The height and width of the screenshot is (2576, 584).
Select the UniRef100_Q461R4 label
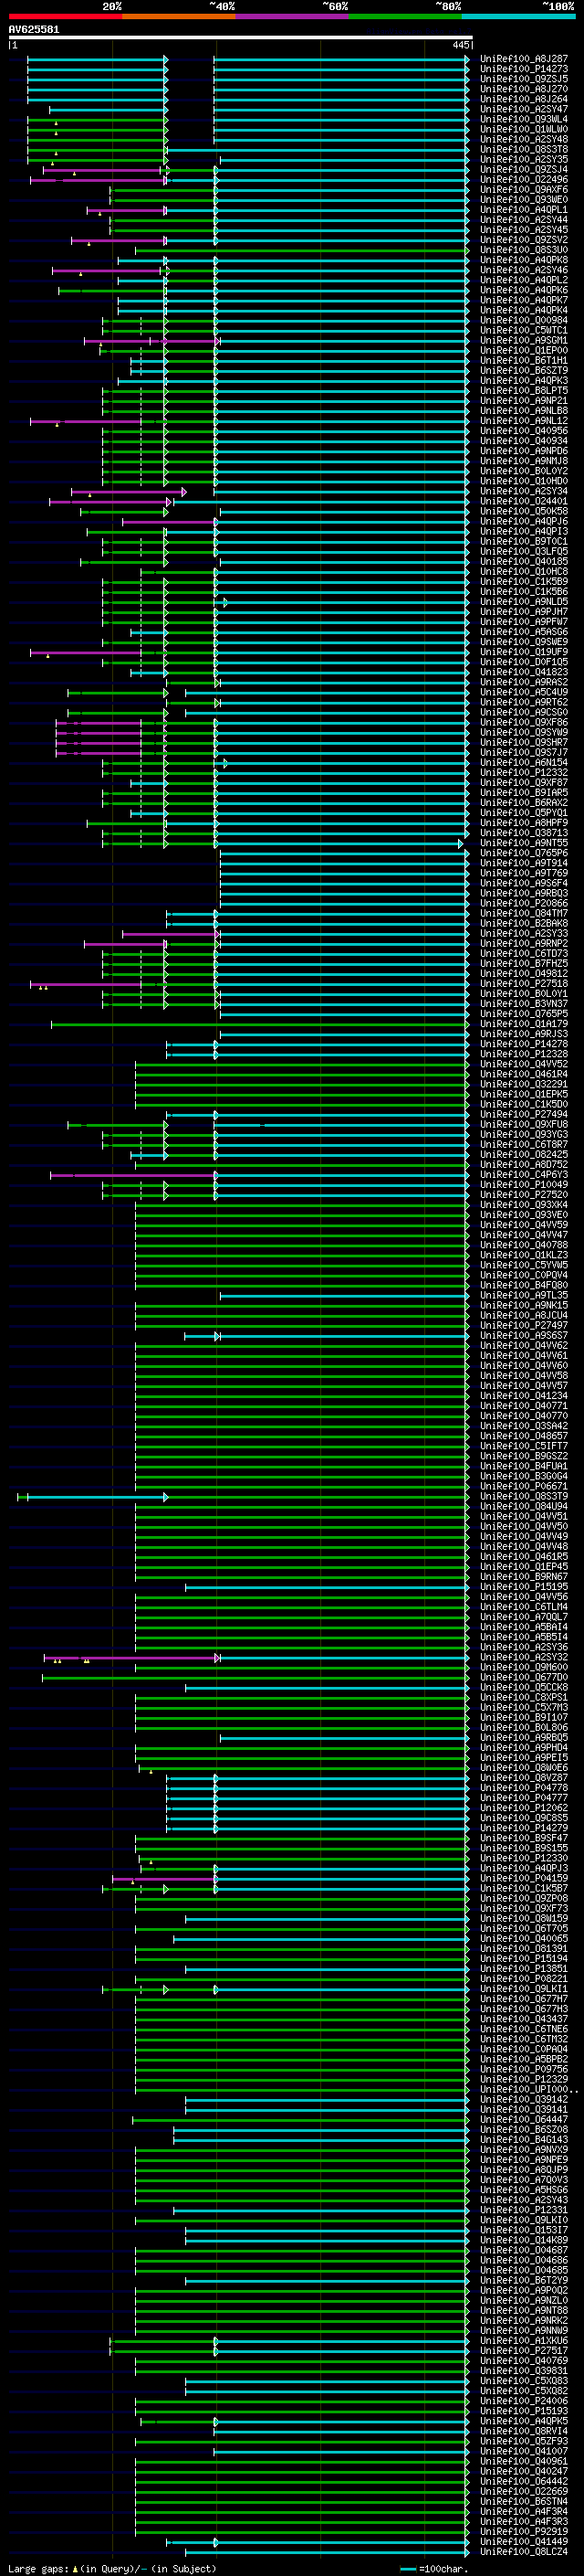(524, 1074)
